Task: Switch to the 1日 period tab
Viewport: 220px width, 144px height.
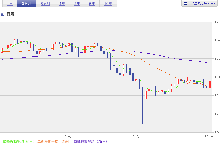Action: [x=10, y=4]
